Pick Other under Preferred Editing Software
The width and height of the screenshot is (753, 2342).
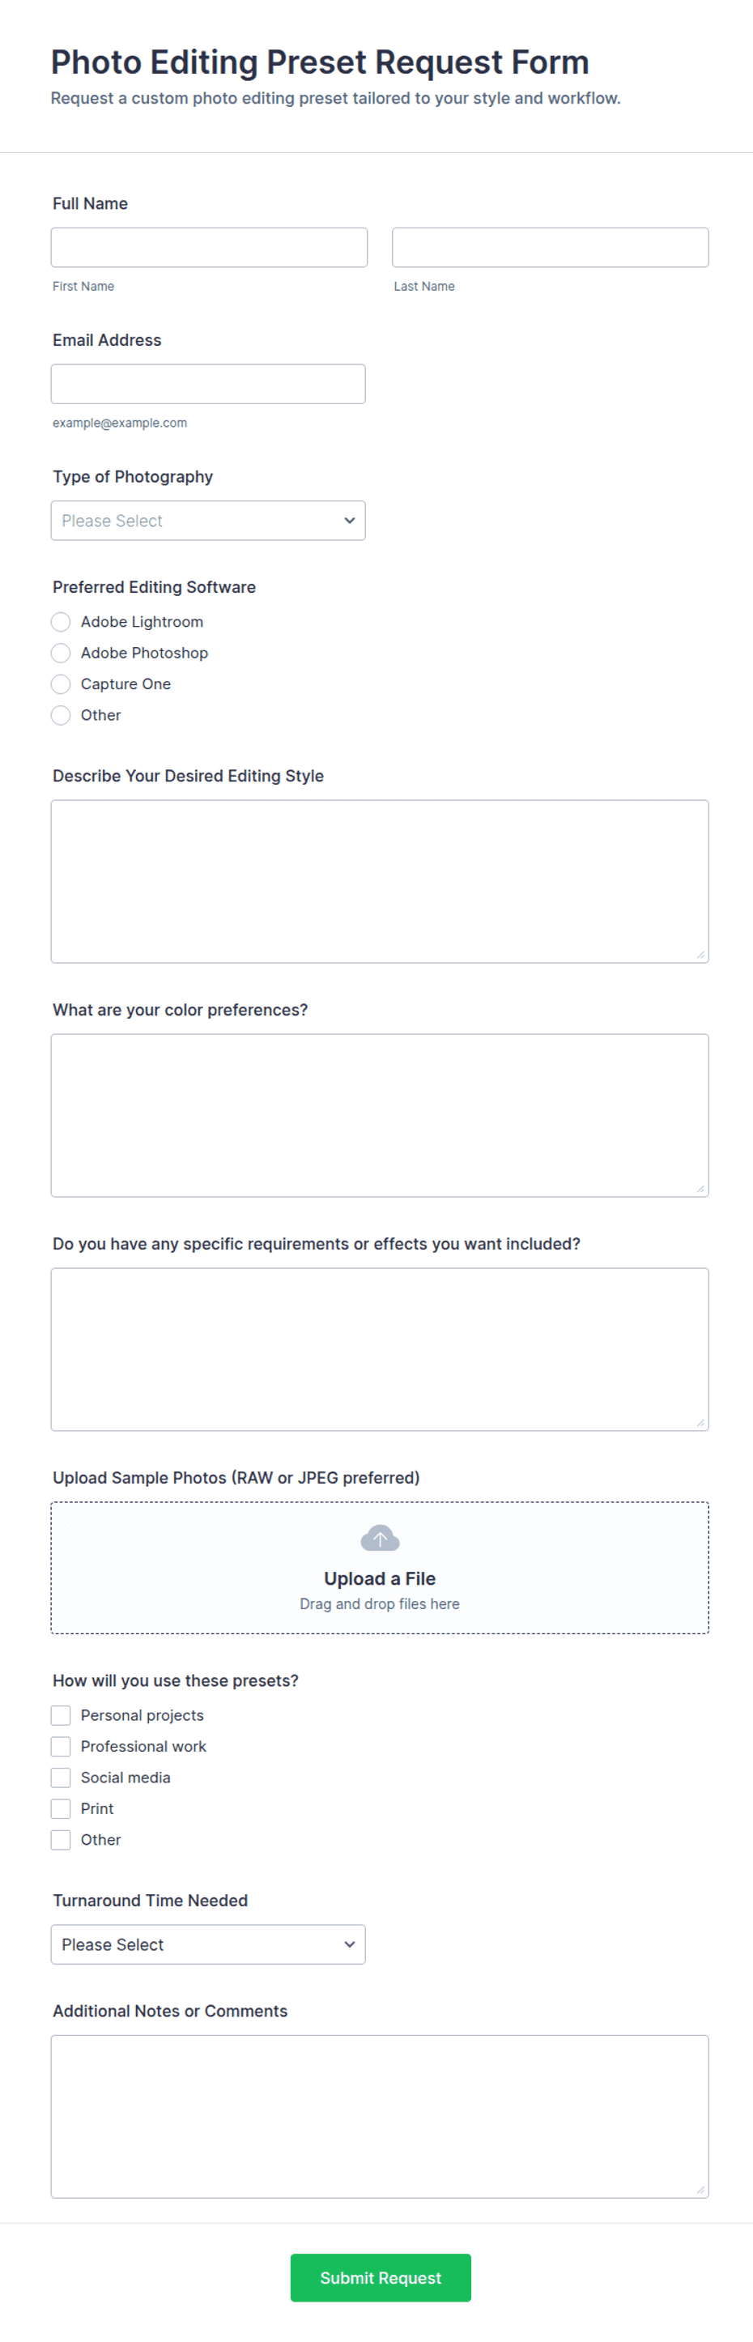[x=61, y=714]
